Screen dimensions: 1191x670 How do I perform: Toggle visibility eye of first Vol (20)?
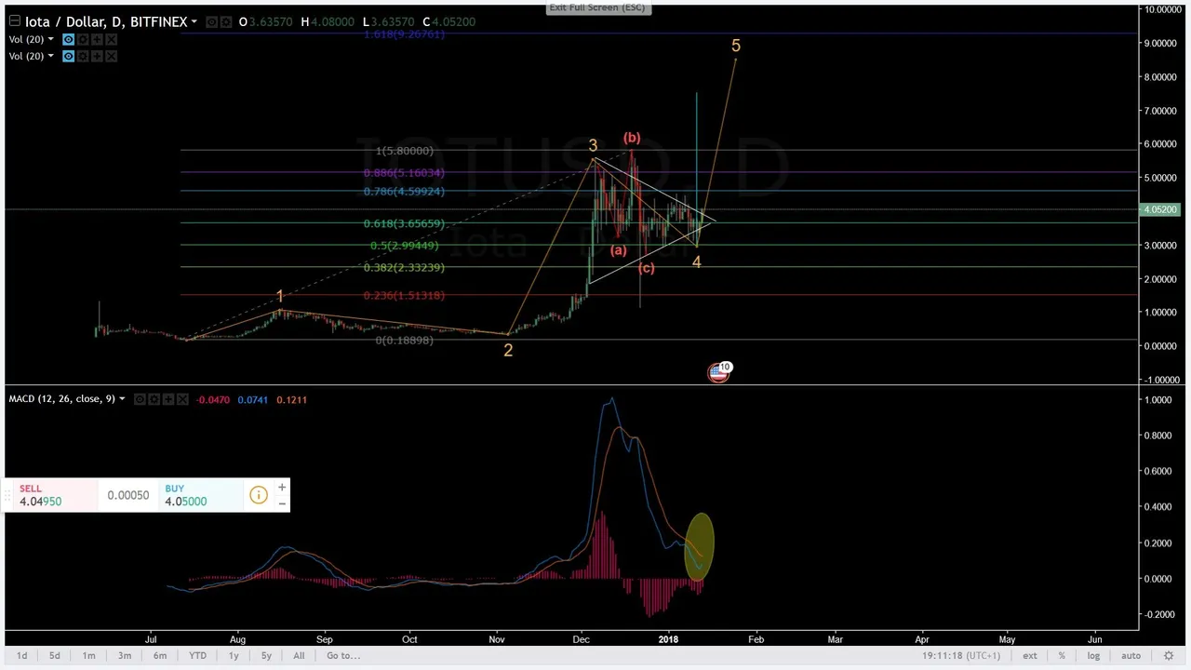tap(68, 39)
